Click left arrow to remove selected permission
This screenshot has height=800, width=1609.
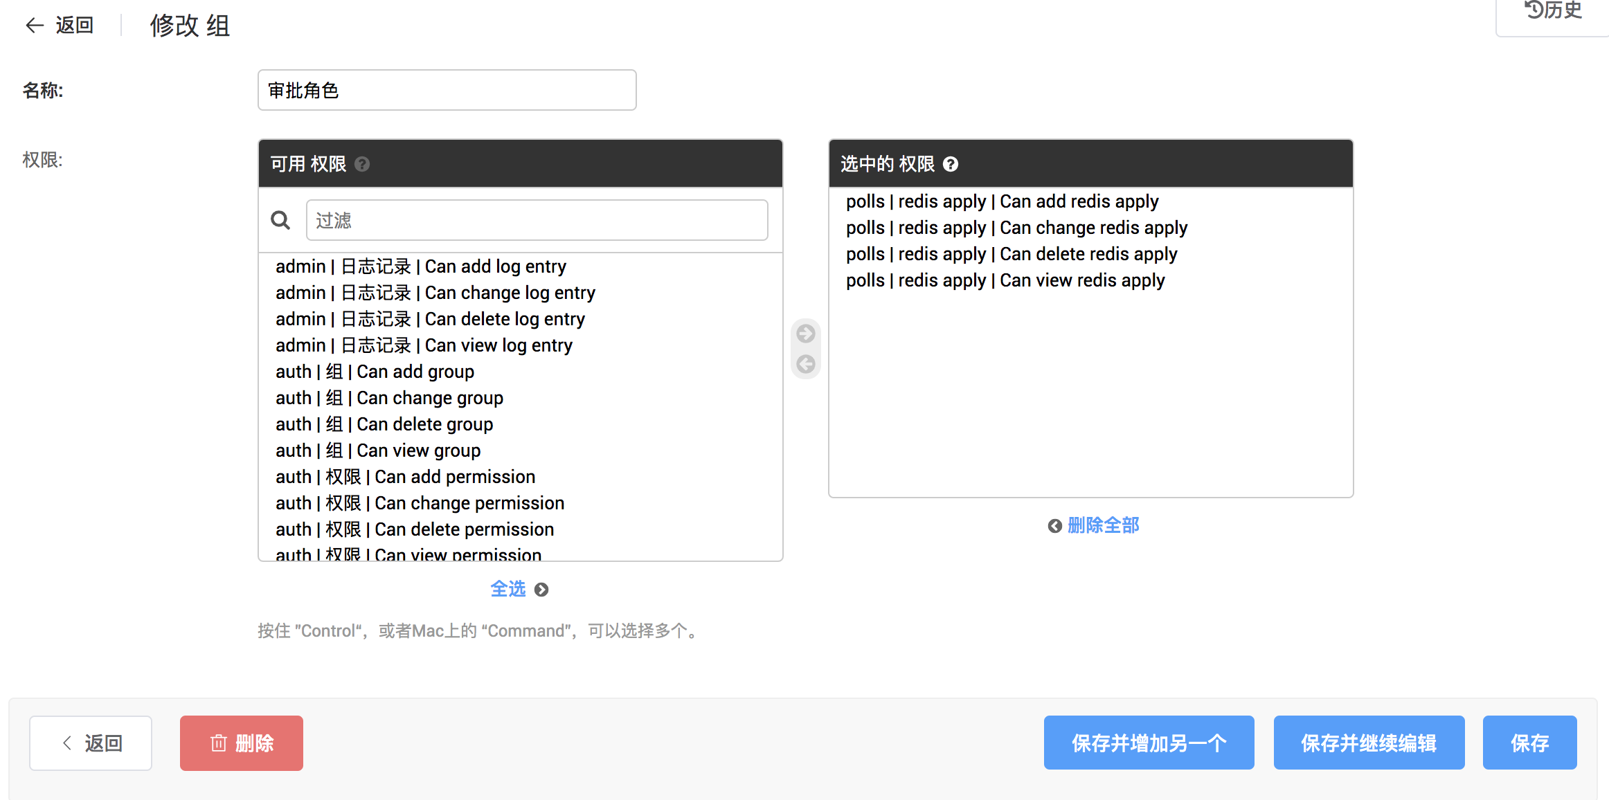806,364
